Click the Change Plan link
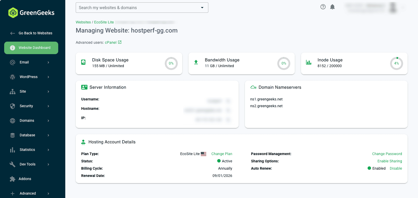Viewport: 418px width, 198px height. click(222, 154)
